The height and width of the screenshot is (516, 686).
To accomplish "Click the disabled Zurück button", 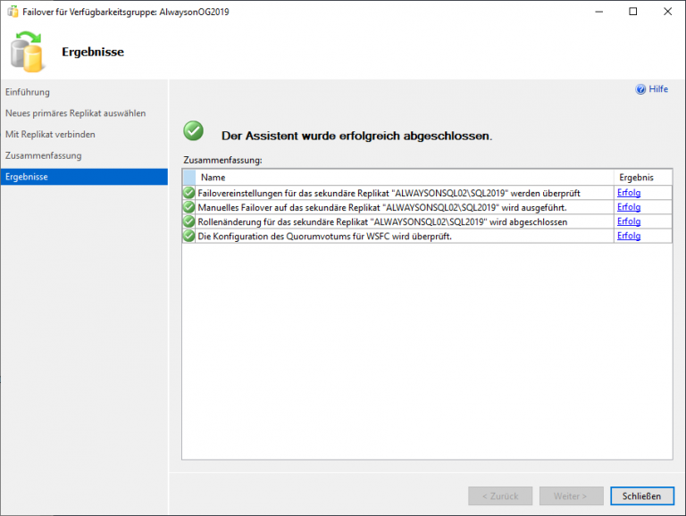I will [500, 495].
